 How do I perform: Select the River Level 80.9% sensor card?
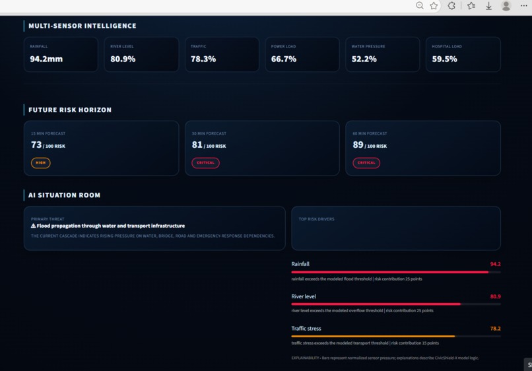pos(141,54)
